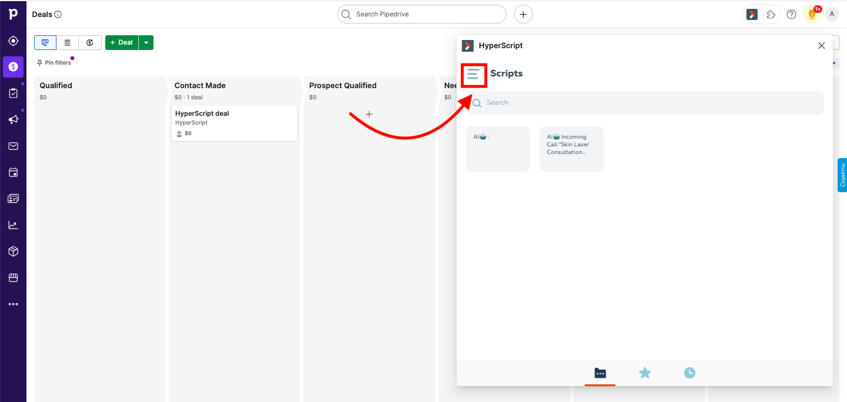Click the blue Скрипты side tab
The width and height of the screenshot is (847, 402).
842,175
